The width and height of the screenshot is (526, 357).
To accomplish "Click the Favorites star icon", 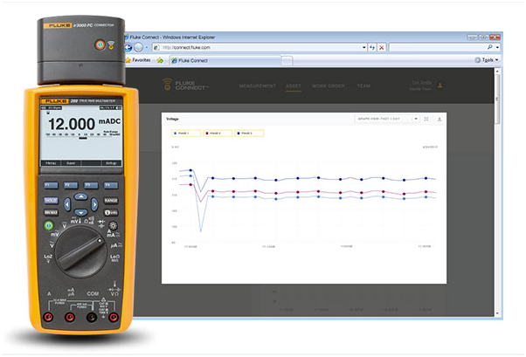I will 128,60.
